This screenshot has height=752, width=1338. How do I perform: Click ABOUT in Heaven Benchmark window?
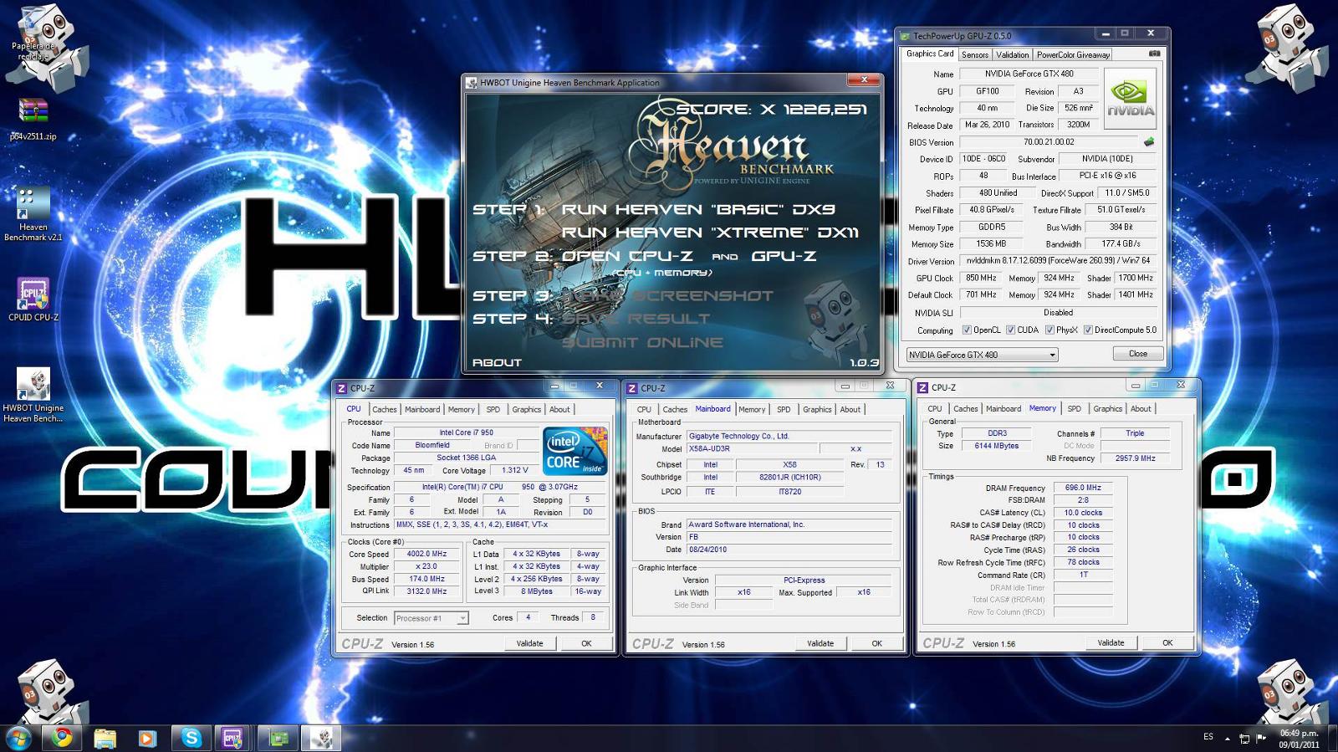pyautogui.click(x=497, y=362)
